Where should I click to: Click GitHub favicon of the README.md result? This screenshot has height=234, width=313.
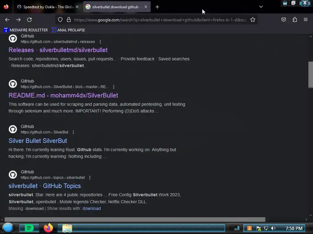click(x=13, y=84)
